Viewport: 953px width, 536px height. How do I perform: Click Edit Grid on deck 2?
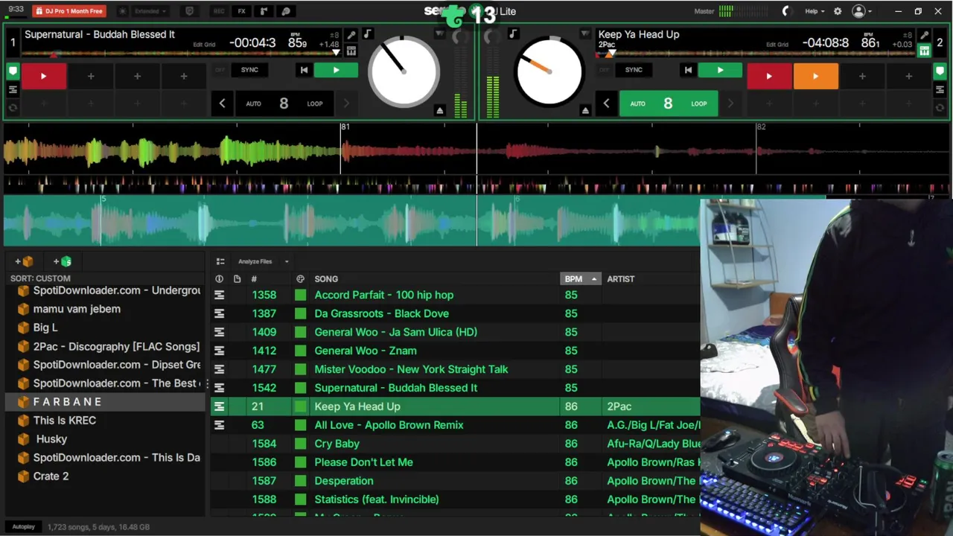[777, 45]
